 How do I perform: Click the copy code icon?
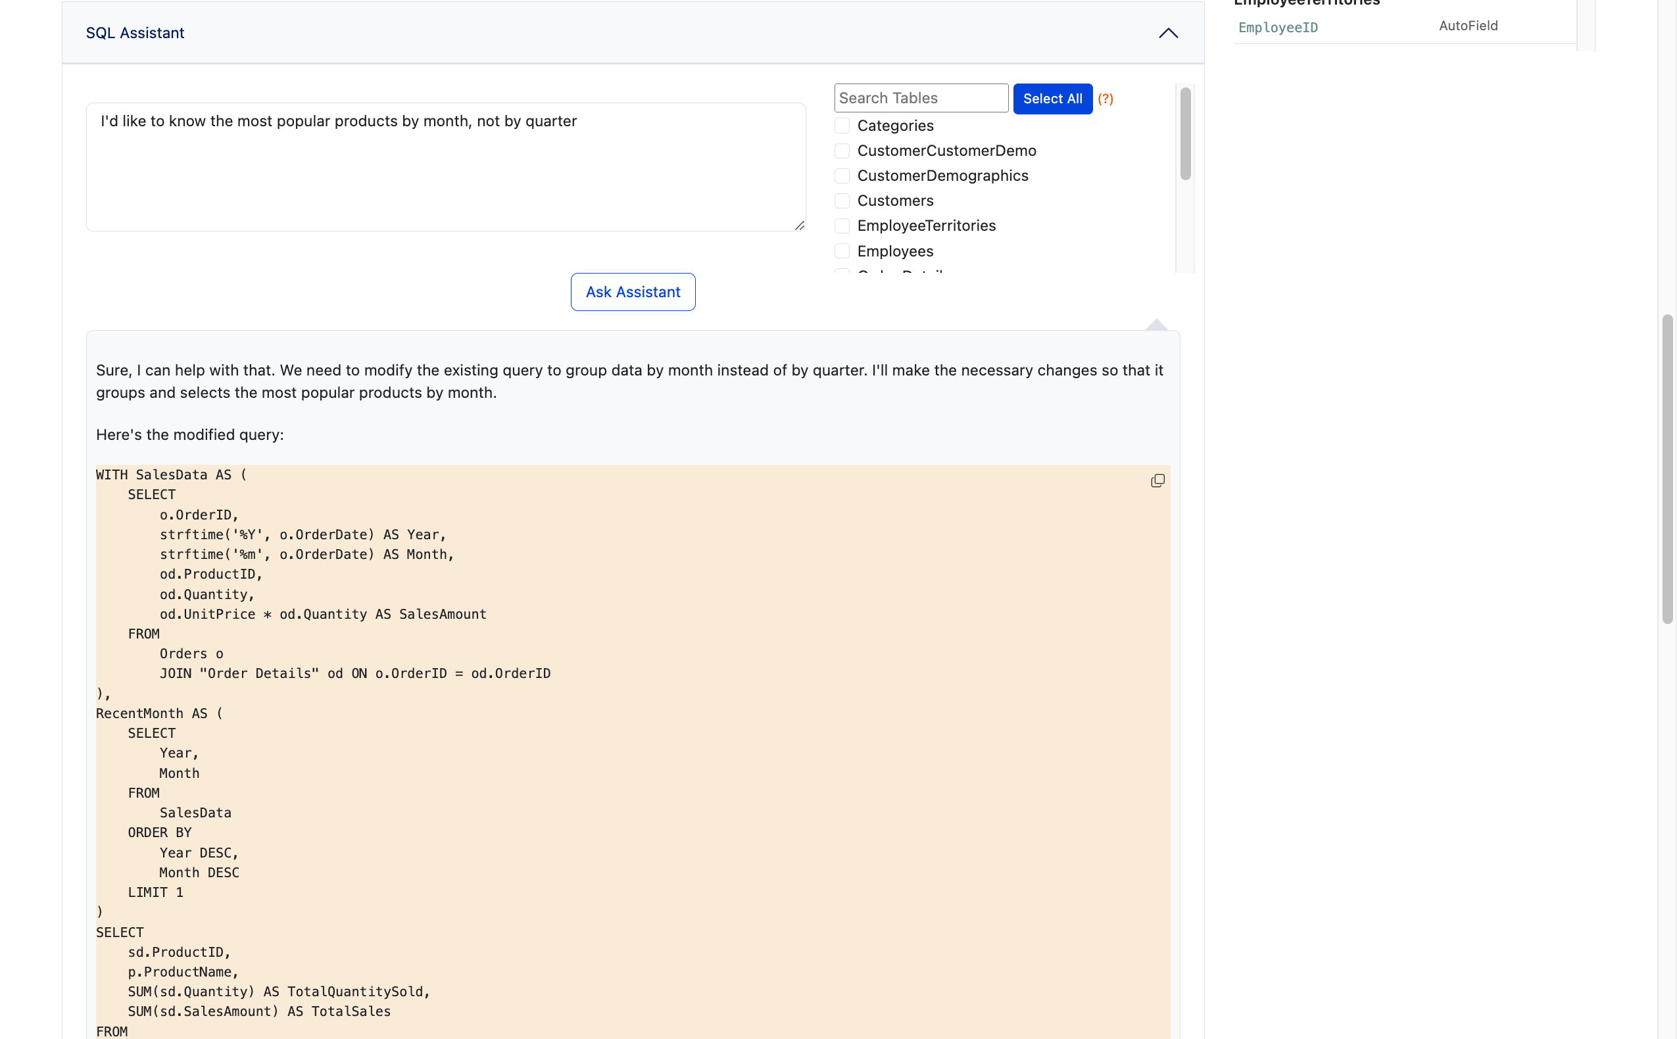pyautogui.click(x=1157, y=482)
